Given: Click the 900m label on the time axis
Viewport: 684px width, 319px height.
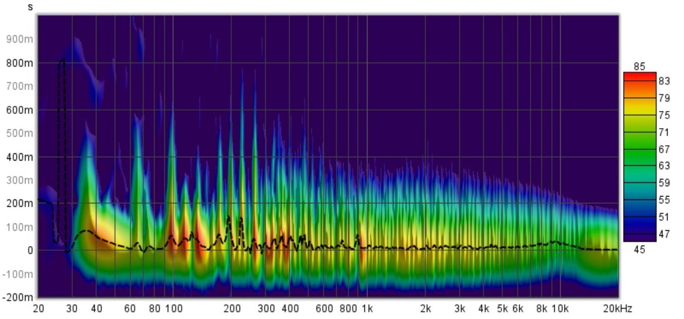Looking at the screenshot, I should [x=19, y=39].
